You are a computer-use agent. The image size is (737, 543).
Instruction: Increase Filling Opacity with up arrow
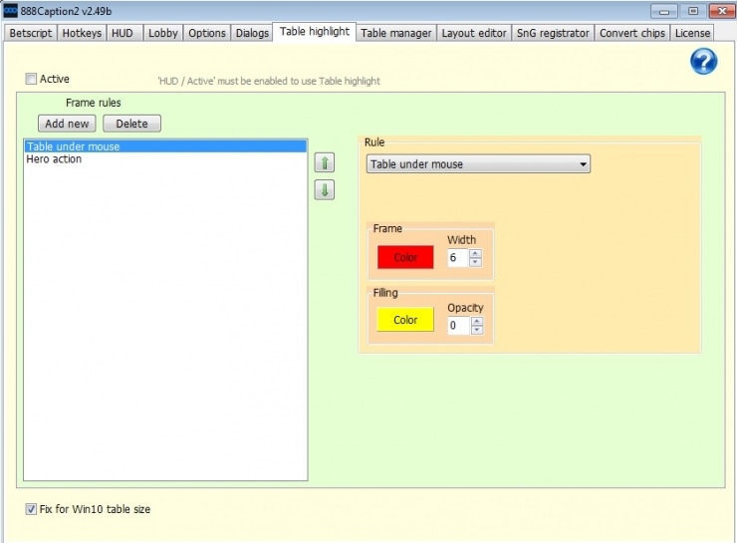(x=477, y=321)
